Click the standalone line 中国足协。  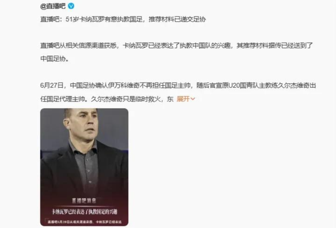[55, 59]
